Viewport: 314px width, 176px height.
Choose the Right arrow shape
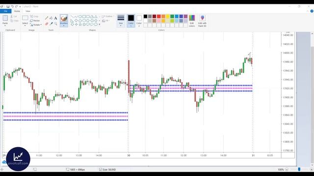[x=88, y=21]
